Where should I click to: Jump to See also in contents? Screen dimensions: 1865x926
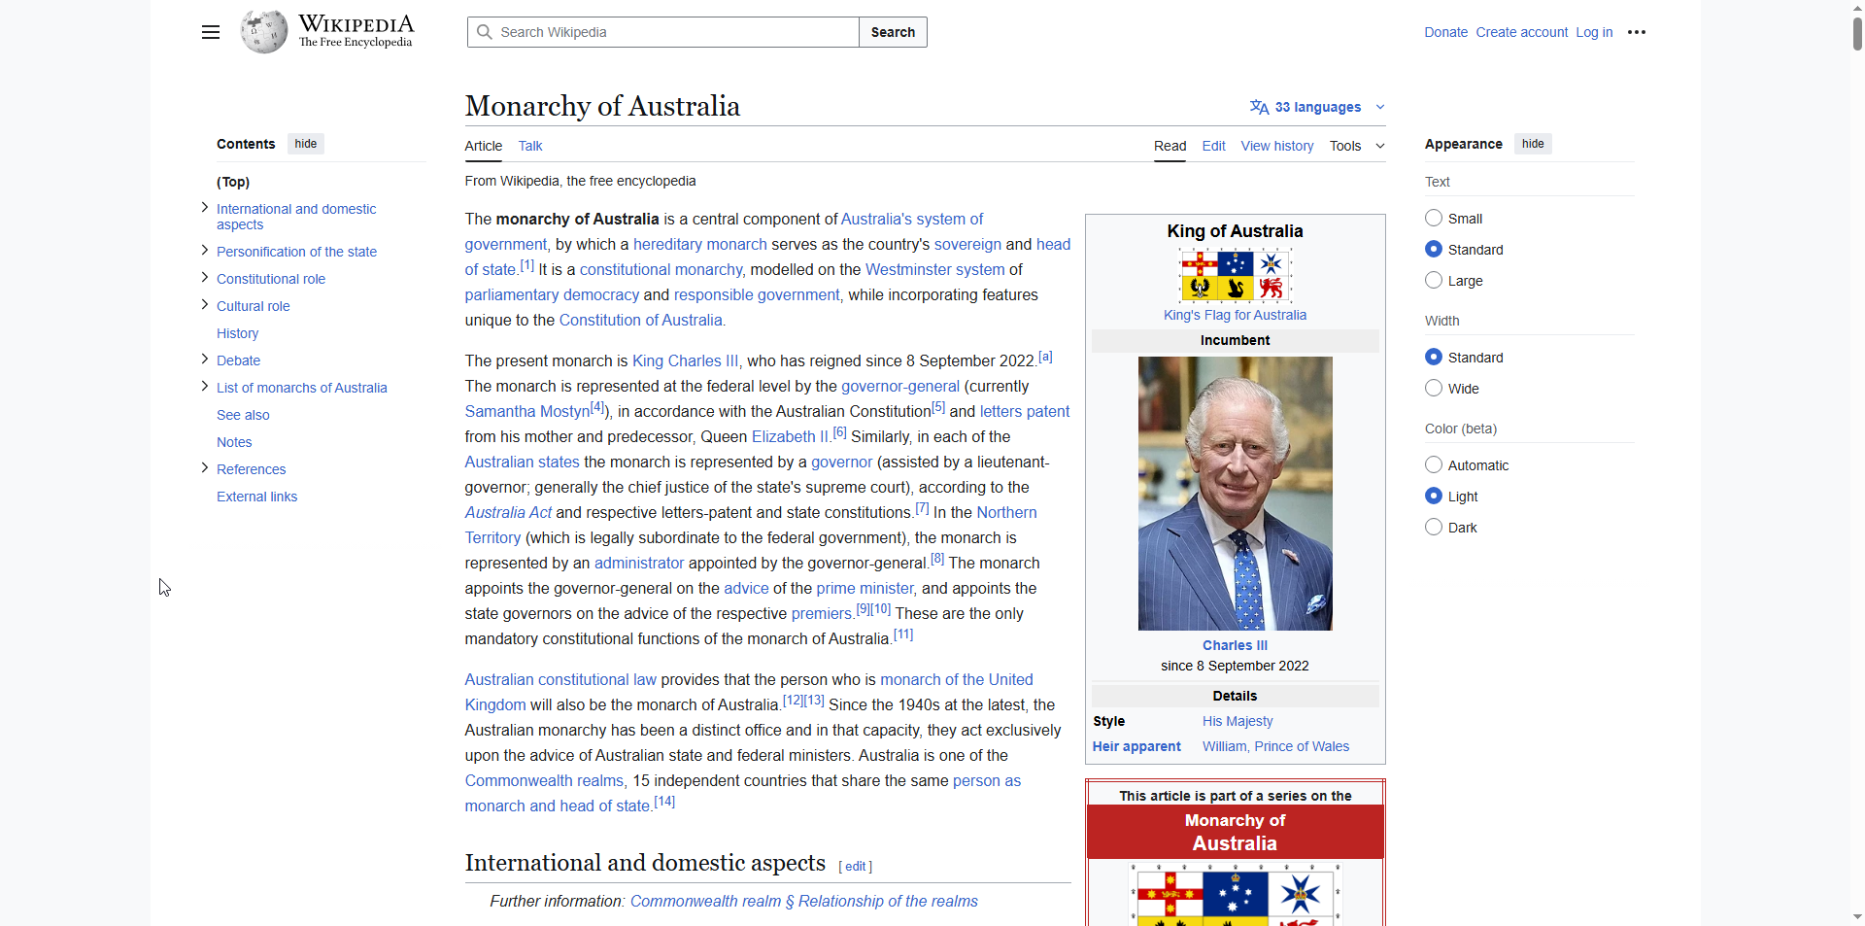point(243,415)
